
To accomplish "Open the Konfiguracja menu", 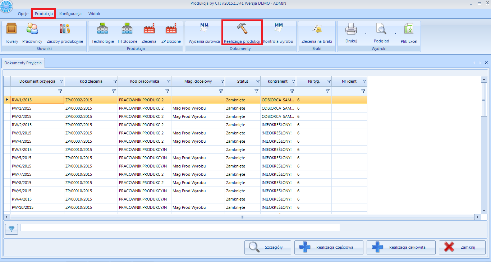I will tap(70, 14).
